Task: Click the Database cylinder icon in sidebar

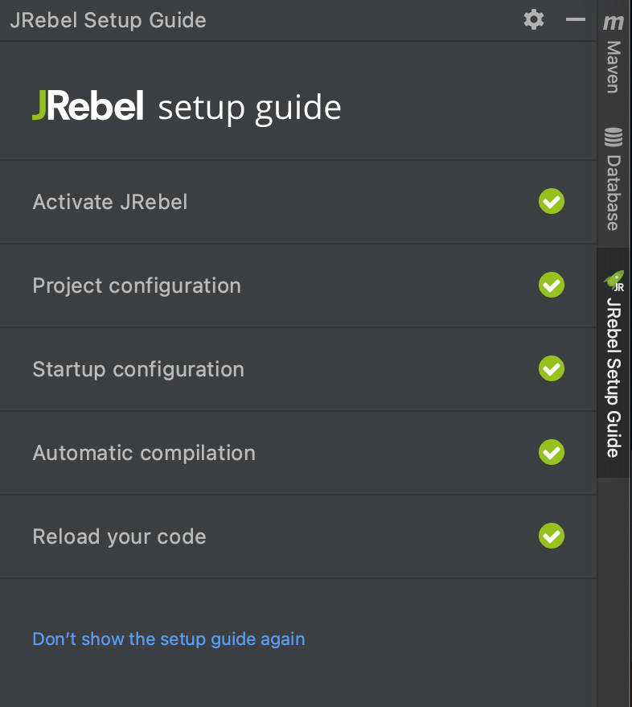Action: click(x=614, y=138)
